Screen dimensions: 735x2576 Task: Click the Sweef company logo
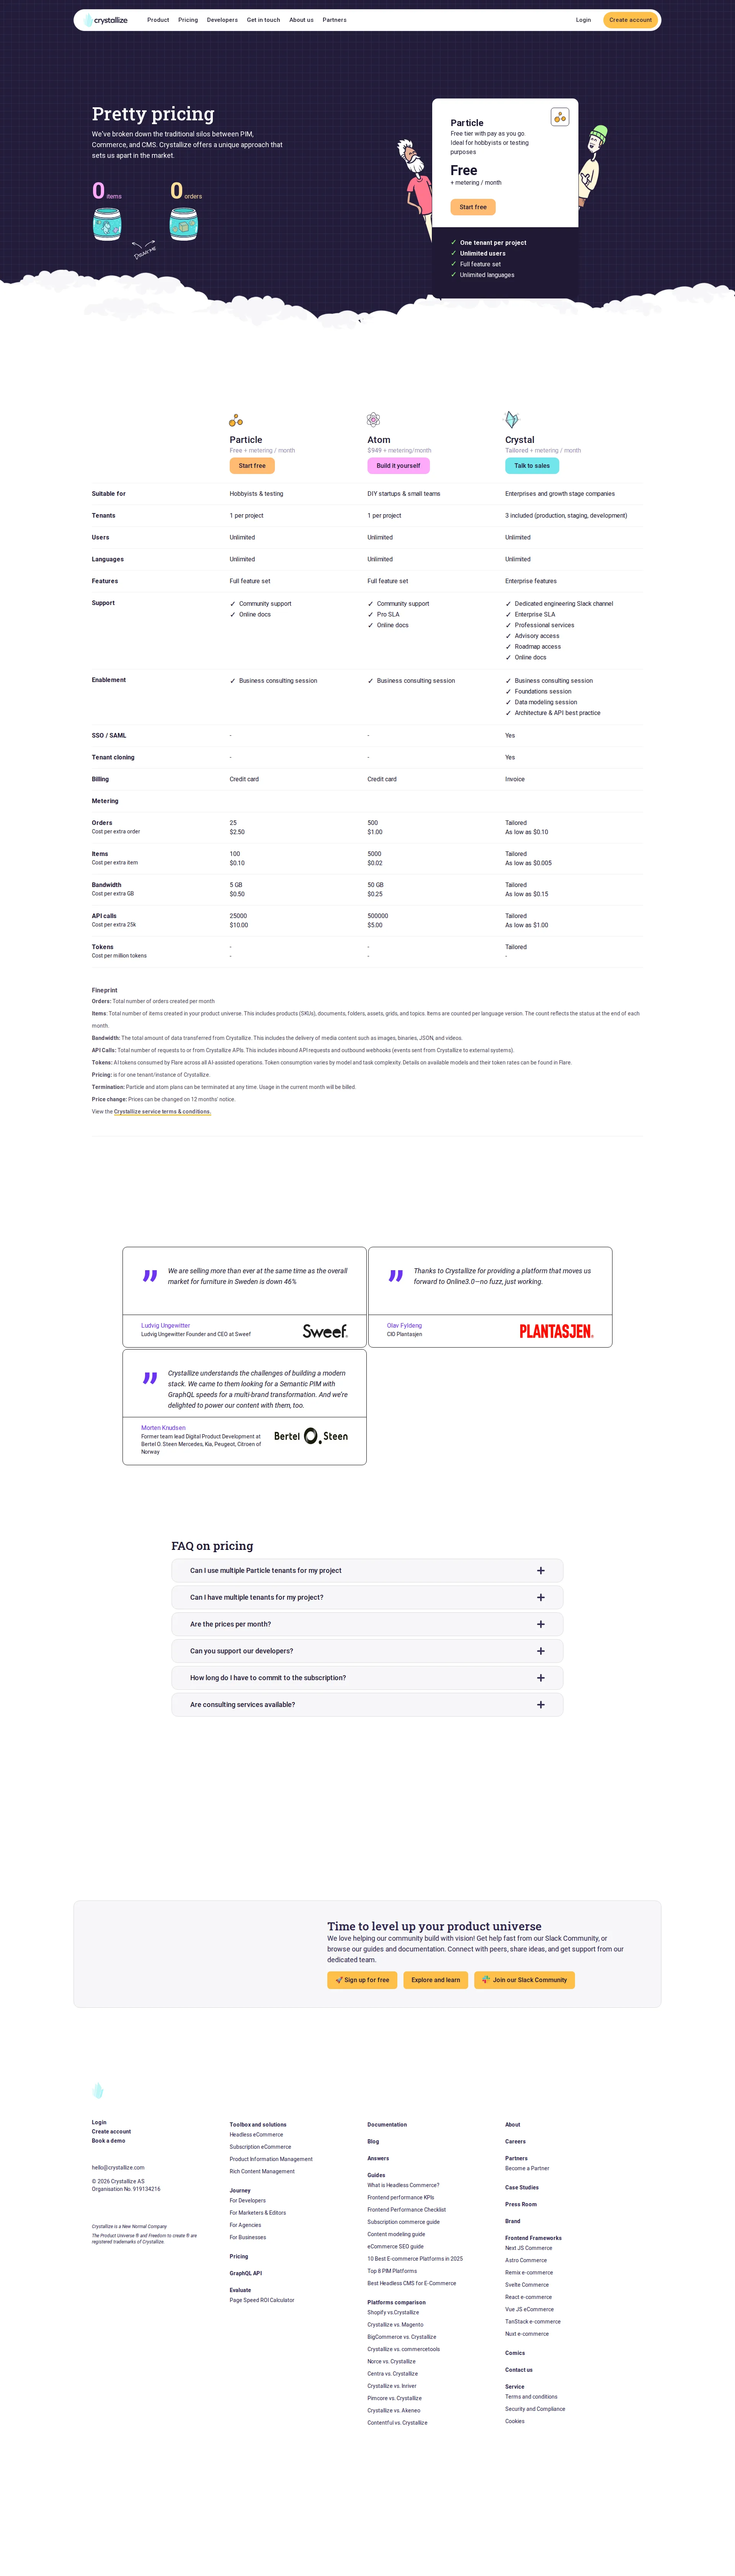click(x=325, y=1331)
